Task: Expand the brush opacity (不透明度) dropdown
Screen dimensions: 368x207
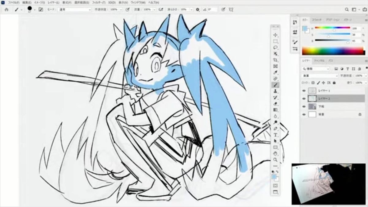Action: click(x=120, y=10)
